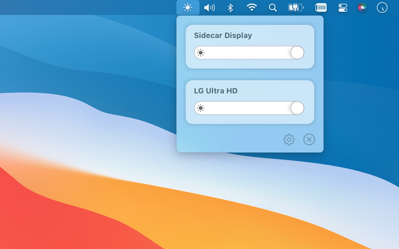399x249 pixels.
Task: Set LG Ultra HD brightness to slider midpoint
Action: click(x=249, y=108)
